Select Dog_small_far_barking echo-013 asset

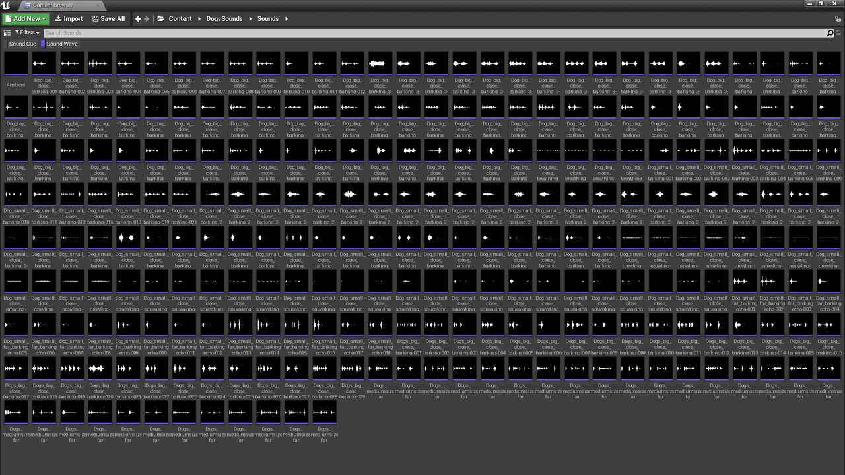pyautogui.click(x=240, y=332)
